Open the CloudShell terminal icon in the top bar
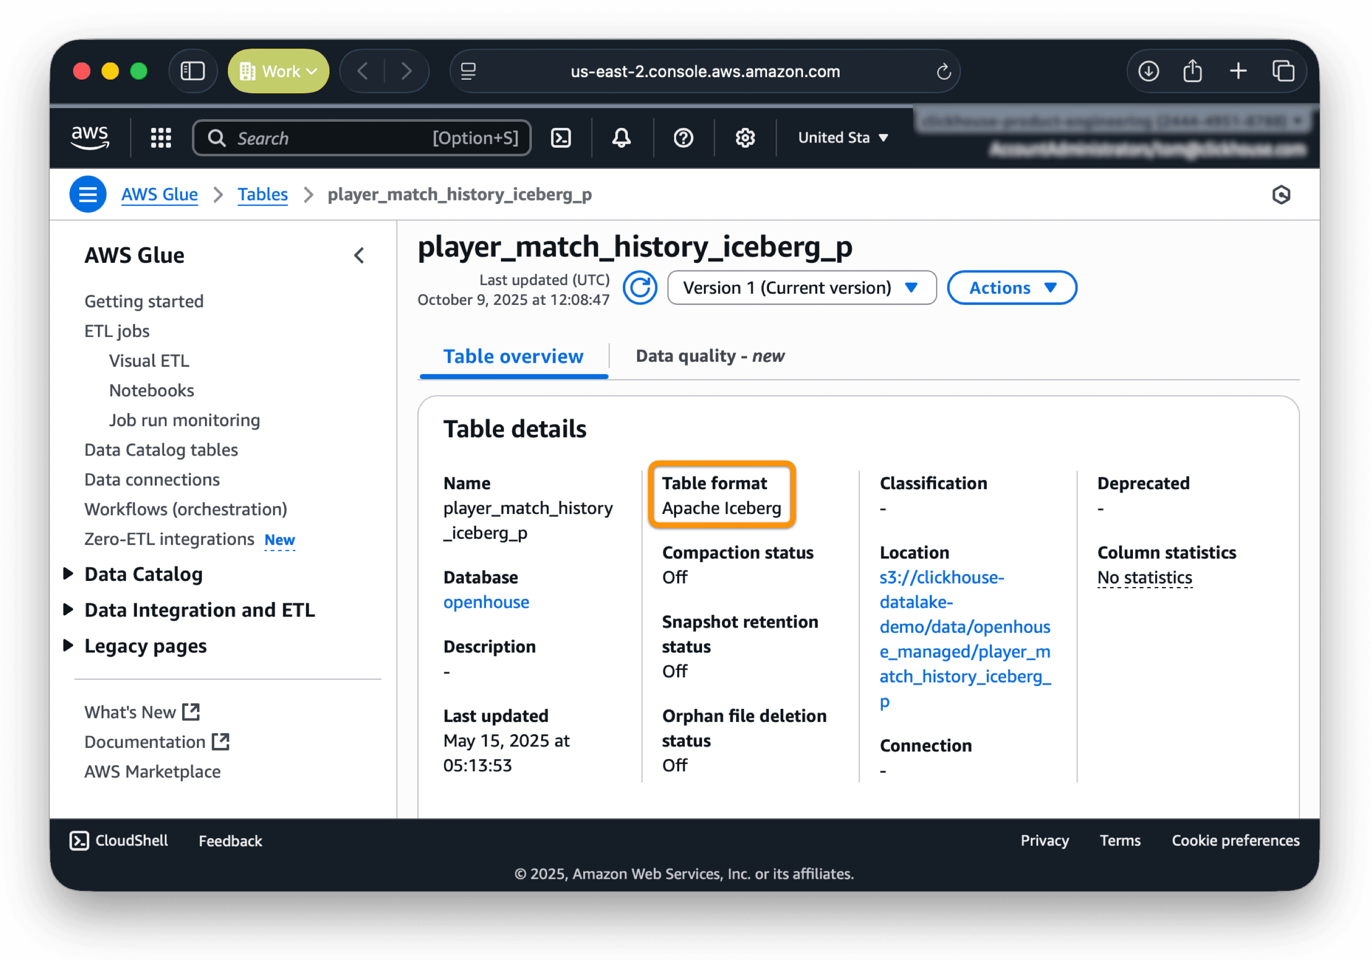The image size is (1372, 960). (x=560, y=138)
